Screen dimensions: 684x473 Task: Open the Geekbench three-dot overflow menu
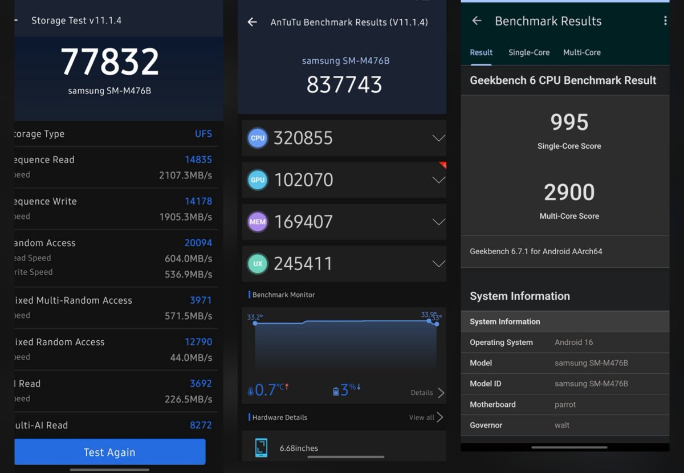point(665,21)
